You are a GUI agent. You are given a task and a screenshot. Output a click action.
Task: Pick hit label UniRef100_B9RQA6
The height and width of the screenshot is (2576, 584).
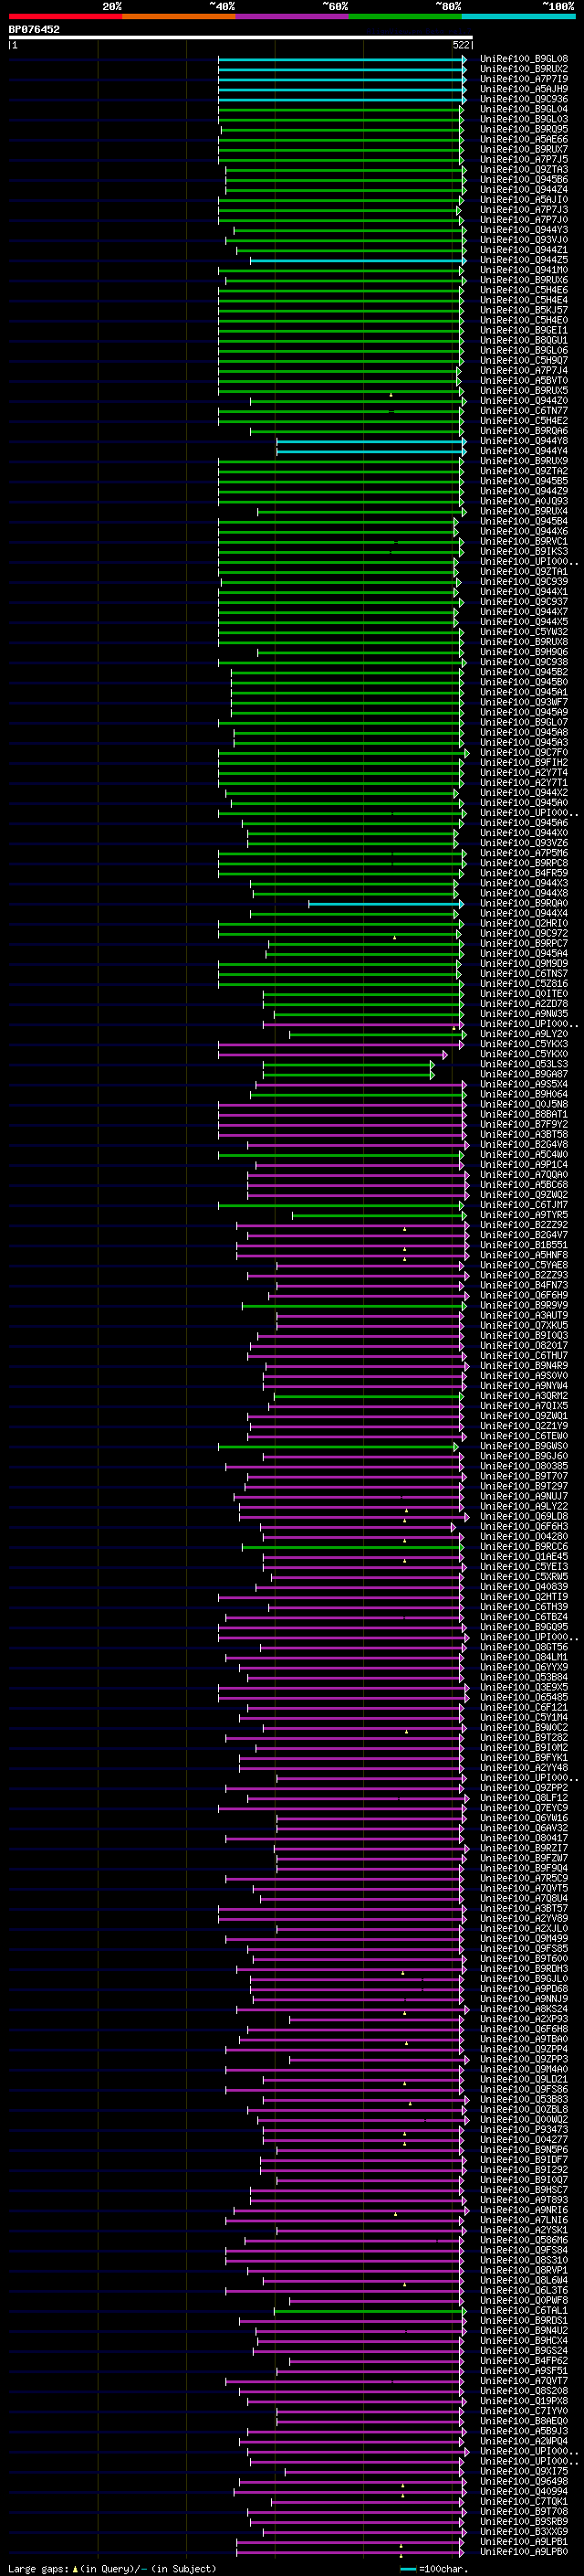point(523,431)
